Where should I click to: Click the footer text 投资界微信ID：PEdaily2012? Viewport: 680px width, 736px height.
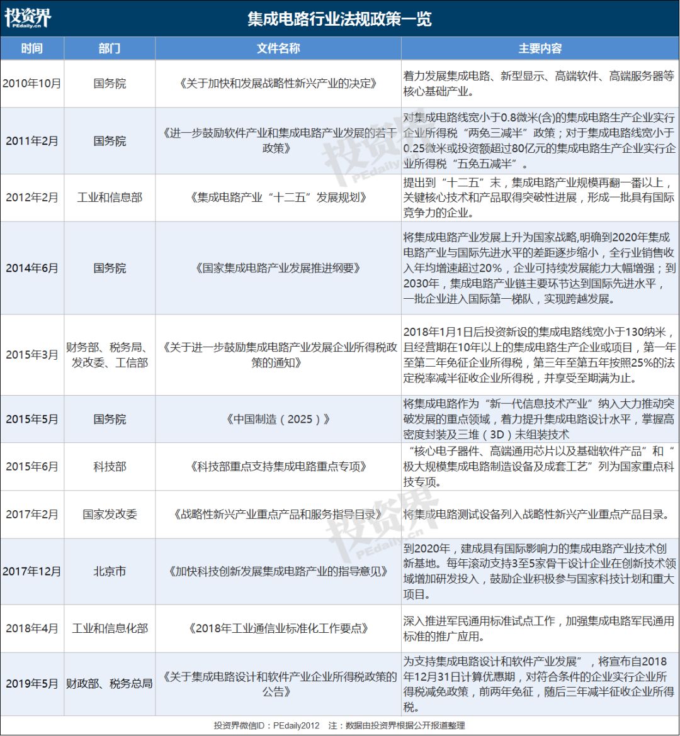click(x=267, y=726)
